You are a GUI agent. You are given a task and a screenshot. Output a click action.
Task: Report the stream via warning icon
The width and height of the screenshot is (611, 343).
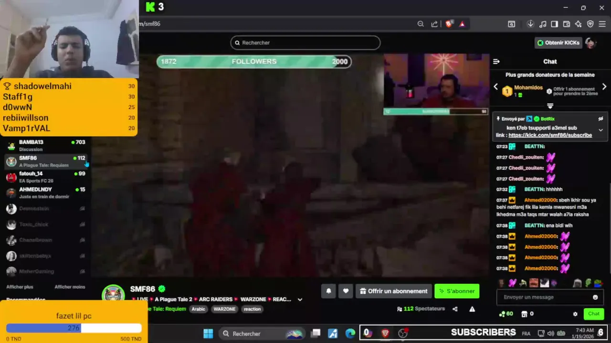click(x=472, y=309)
